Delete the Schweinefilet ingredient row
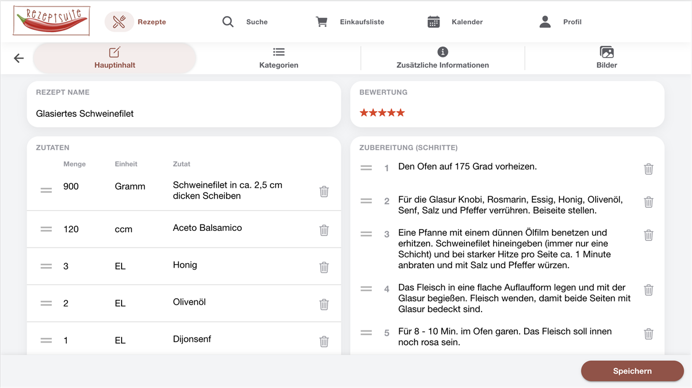Viewport: 692px width, 388px height. tap(324, 191)
